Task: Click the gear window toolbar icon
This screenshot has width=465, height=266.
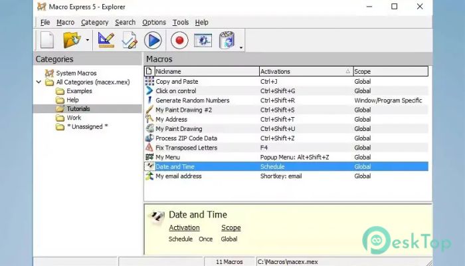Action: [x=203, y=41]
